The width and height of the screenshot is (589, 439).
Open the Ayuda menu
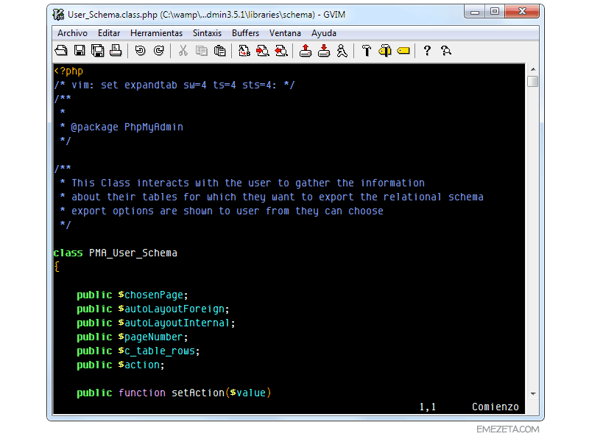324,33
